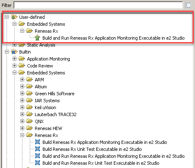Viewport: 195px width, 168px height.
Task: Click inside the Filter text field
Action: (98, 5)
